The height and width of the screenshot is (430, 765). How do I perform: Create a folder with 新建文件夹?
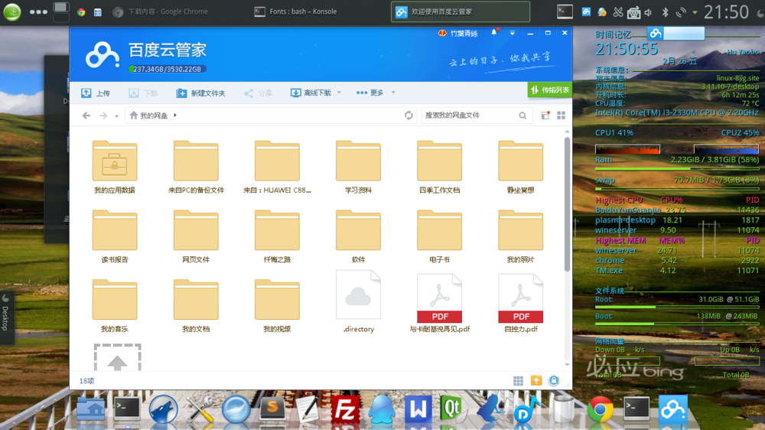pyautogui.click(x=200, y=93)
